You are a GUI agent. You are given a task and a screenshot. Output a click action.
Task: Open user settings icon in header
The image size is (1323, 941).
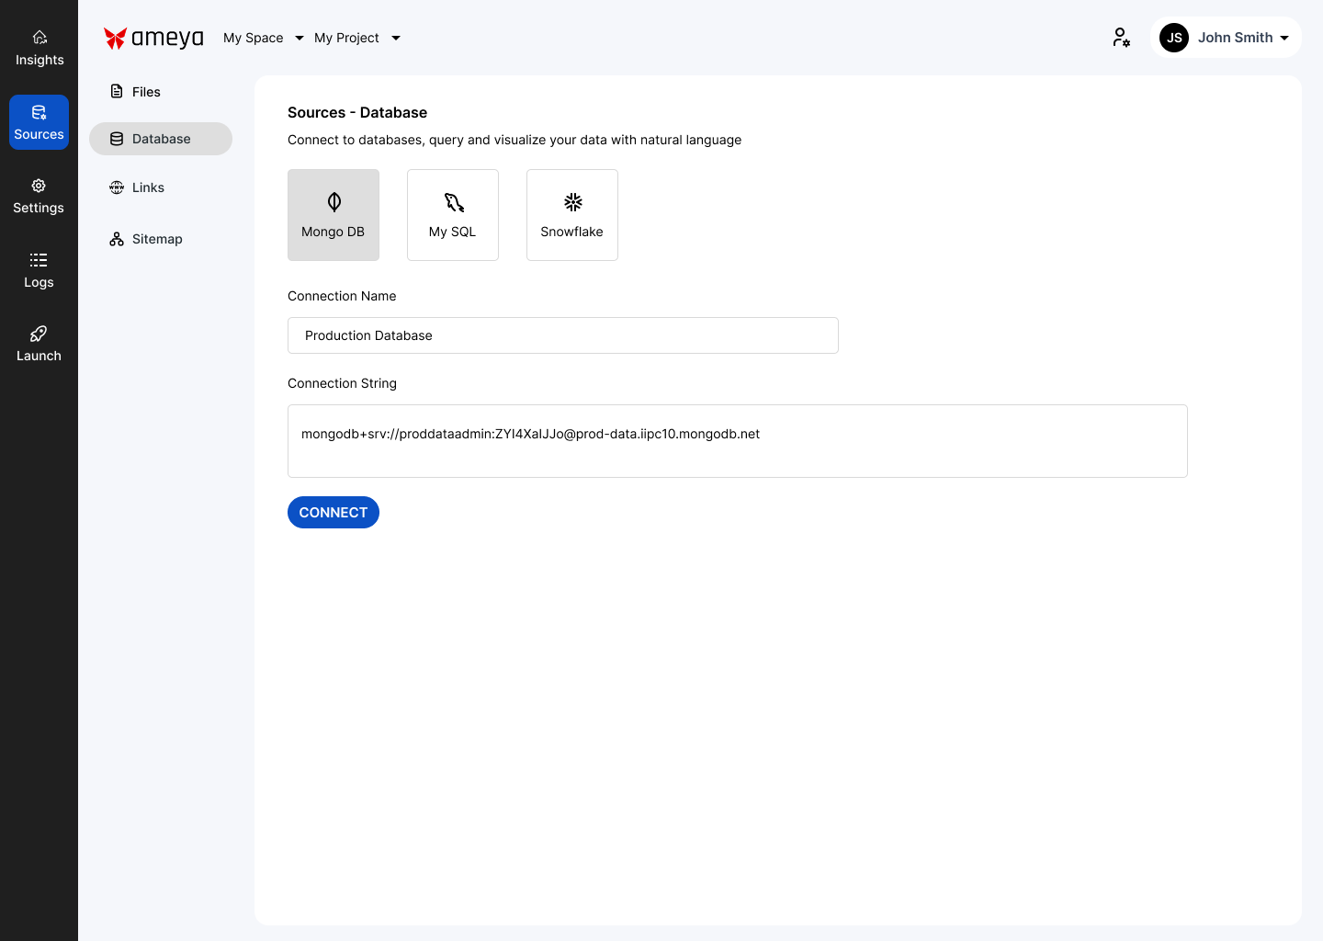[x=1121, y=38]
